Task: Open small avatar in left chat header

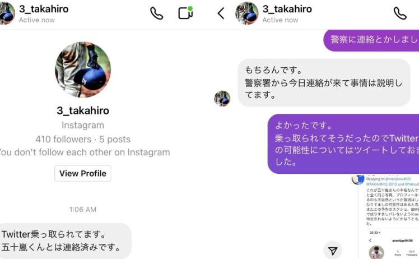Action: click(x=7, y=13)
